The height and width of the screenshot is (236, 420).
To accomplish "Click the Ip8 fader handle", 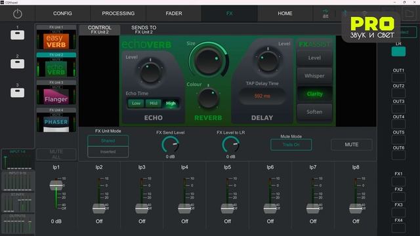I will point(356,208).
